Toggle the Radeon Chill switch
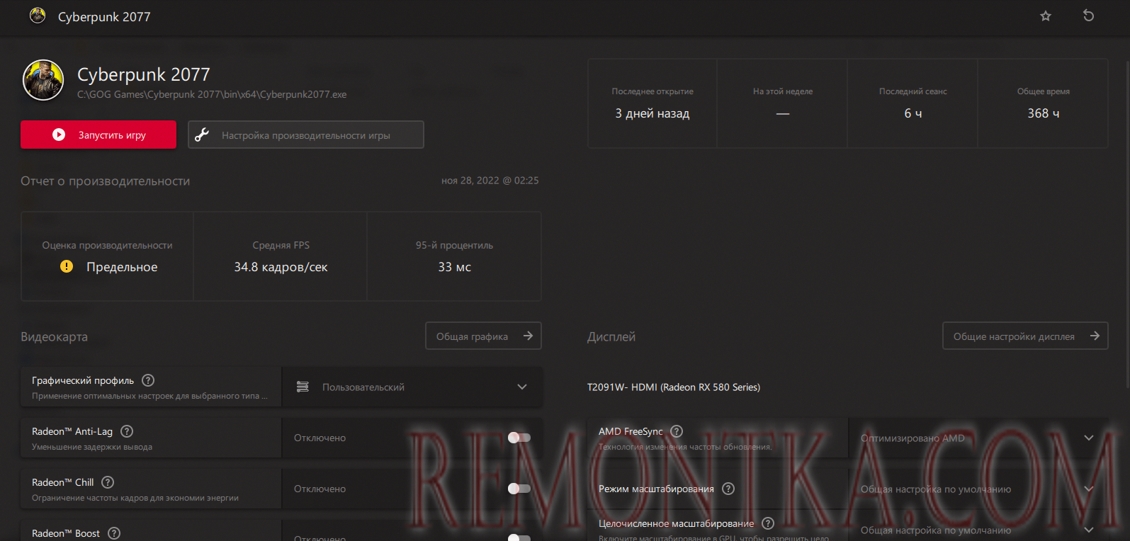 [x=519, y=489]
